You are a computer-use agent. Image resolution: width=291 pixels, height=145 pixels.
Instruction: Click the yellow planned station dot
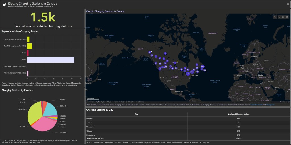178,61
